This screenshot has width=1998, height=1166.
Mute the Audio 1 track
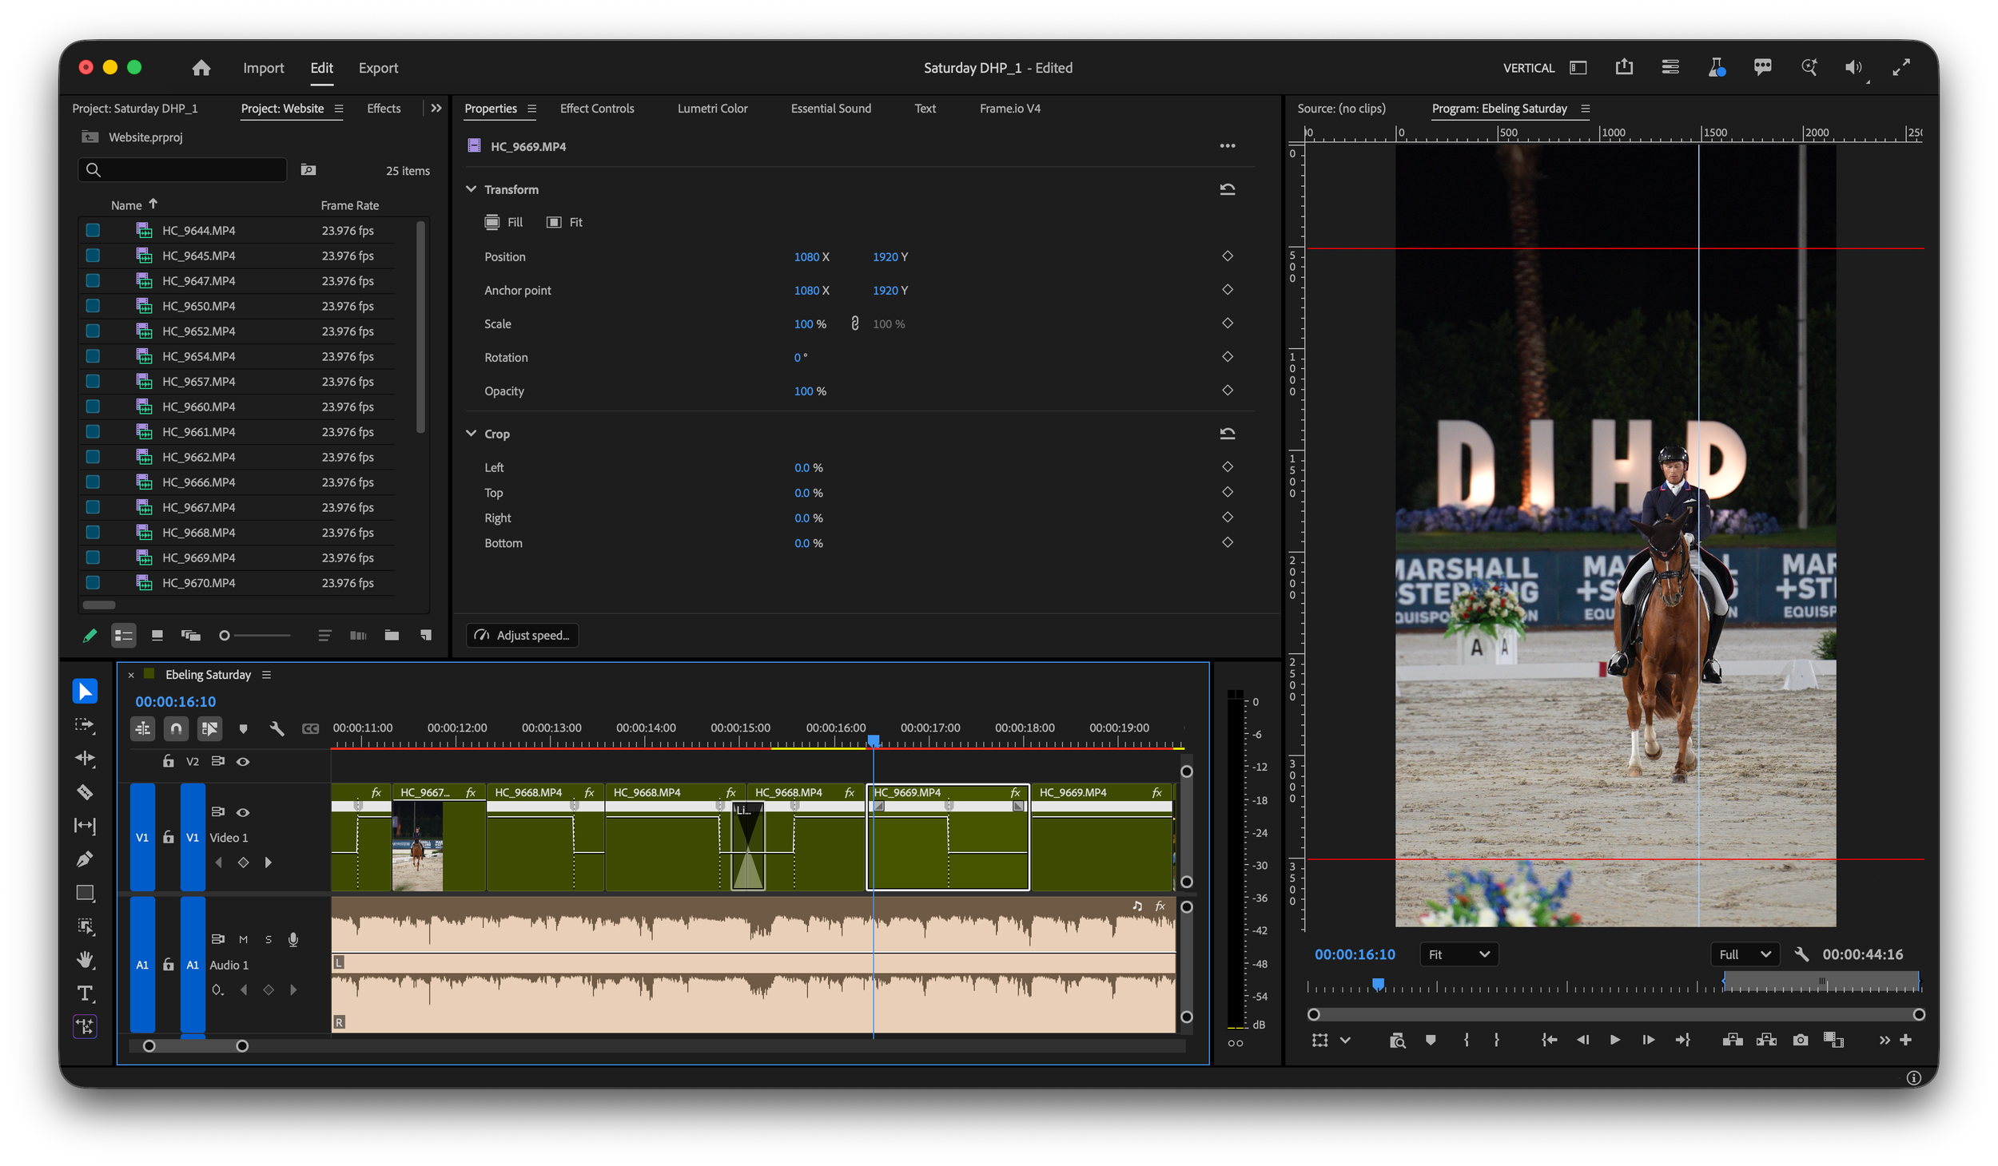coord(243,940)
